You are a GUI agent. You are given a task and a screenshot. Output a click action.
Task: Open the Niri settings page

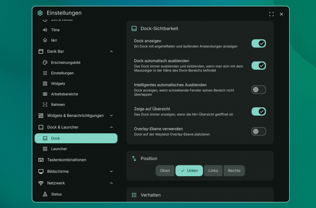pos(76,40)
